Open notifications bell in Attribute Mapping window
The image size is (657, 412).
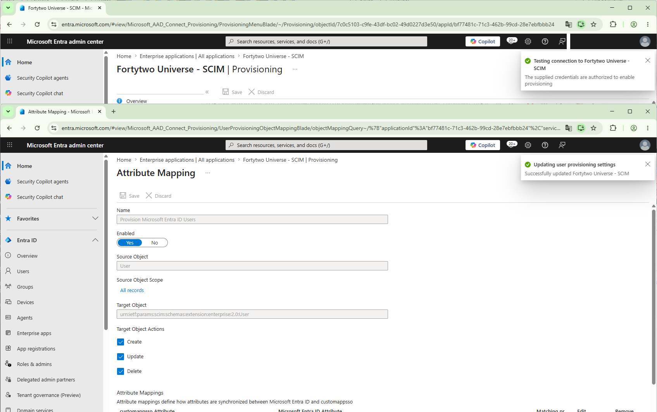[x=512, y=145]
